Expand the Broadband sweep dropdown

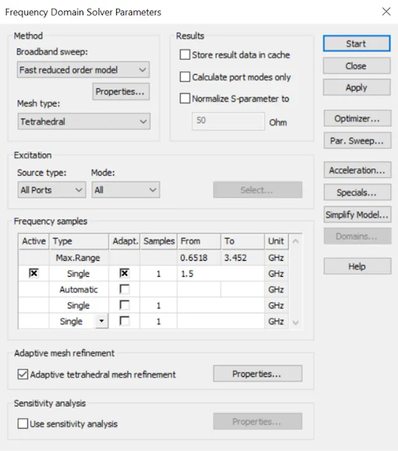tap(83, 70)
